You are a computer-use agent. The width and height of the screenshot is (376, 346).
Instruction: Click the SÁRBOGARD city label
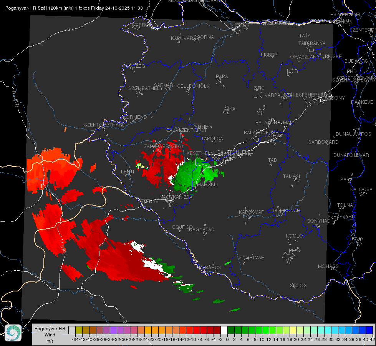pos(323,142)
